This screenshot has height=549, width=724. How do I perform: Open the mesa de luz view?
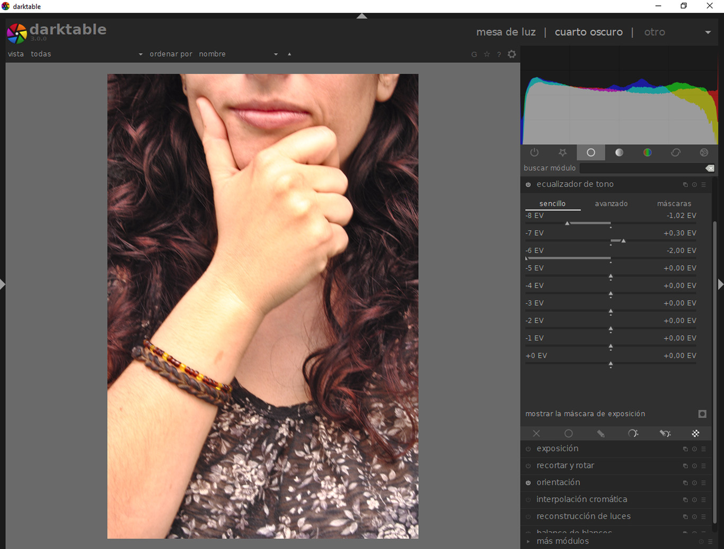pyautogui.click(x=506, y=32)
